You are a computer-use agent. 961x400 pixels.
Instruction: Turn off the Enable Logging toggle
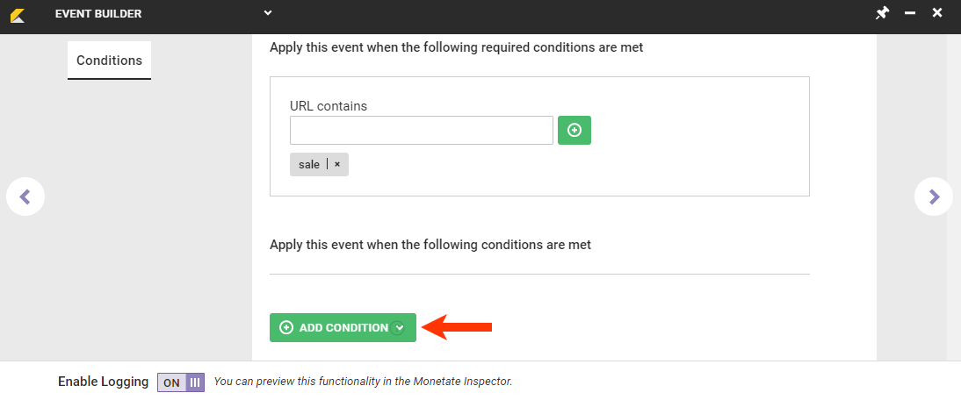pyautogui.click(x=181, y=382)
